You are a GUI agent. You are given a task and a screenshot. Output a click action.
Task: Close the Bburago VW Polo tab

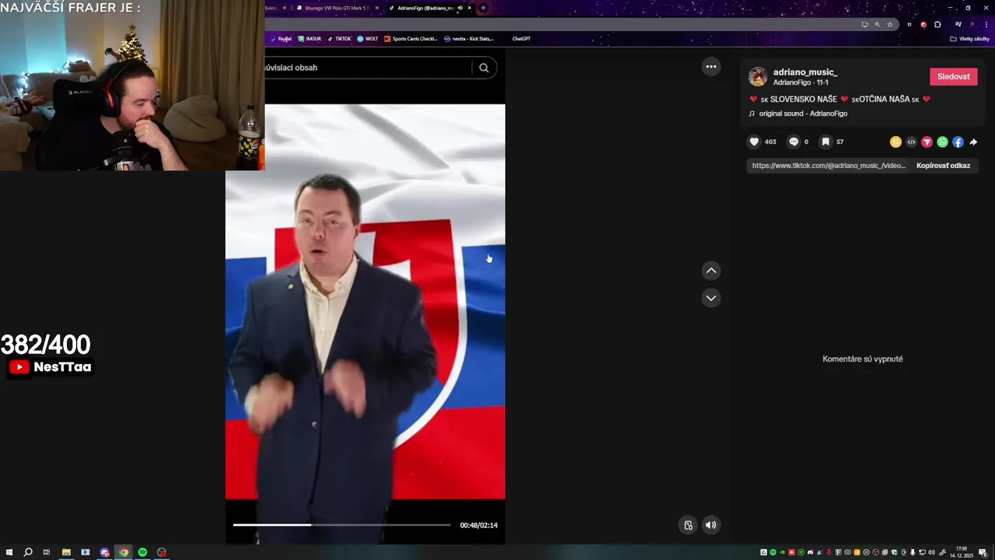point(377,8)
